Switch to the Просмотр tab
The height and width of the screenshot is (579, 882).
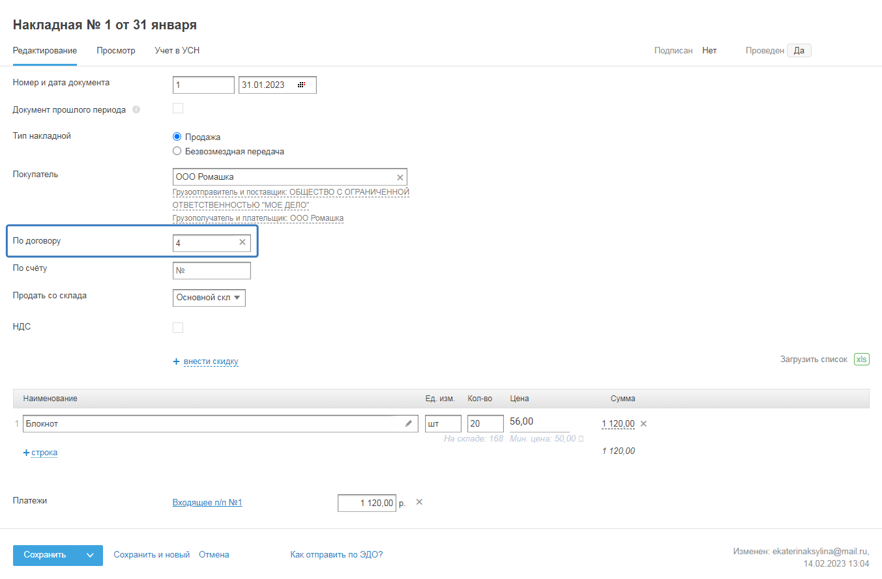pos(116,51)
